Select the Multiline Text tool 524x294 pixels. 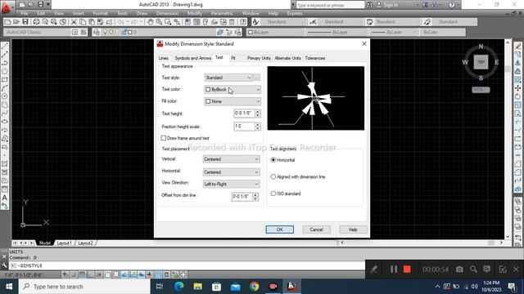click(x=5, y=198)
